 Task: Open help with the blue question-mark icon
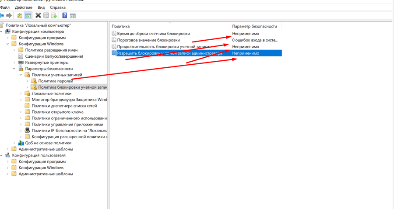(65, 16)
